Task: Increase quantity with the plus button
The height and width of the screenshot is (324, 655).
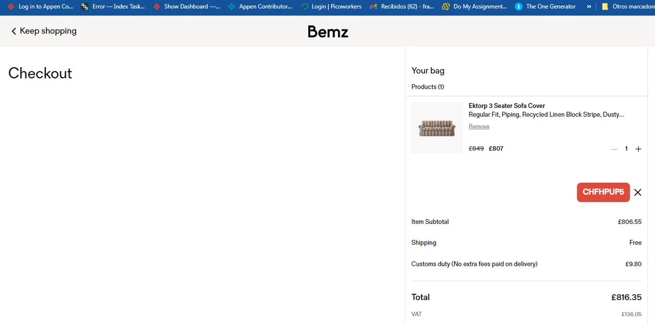Action: [638, 149]
